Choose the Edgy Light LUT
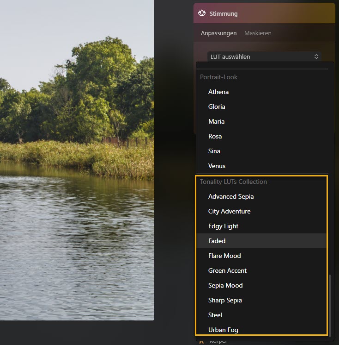This screenshot has width=339, height=345. [261, 226]
